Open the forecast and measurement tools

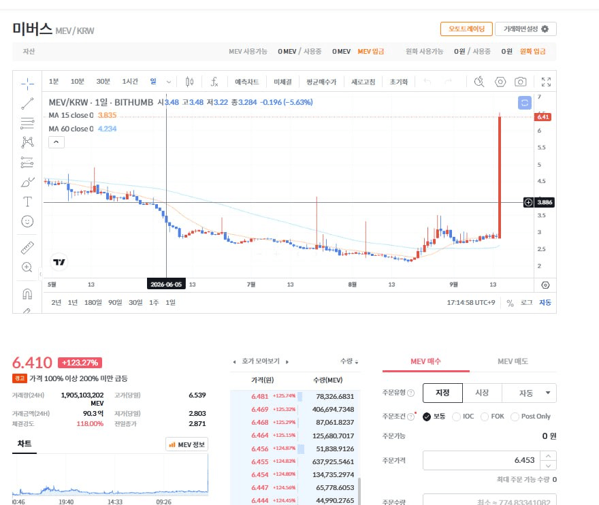coord(27,163)
